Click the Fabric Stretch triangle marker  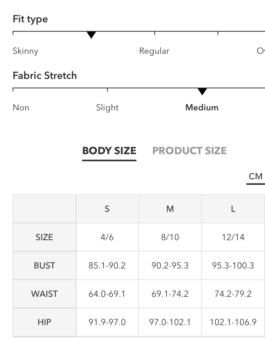coord(202,92)
